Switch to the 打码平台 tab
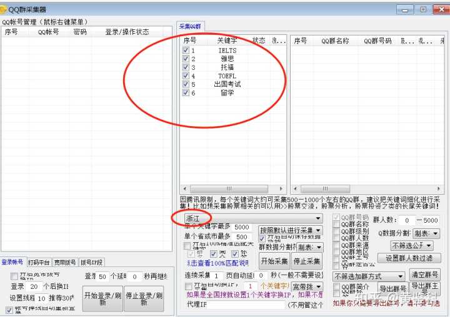450x317 pixels. pos(39,262)
